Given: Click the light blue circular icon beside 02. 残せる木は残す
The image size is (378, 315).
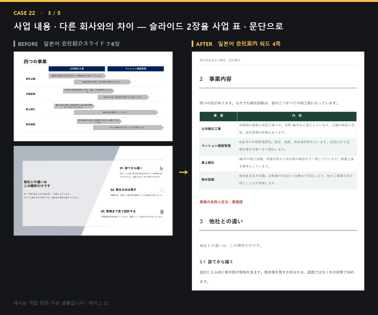Looking at the screenshot, I should (162, 190).
